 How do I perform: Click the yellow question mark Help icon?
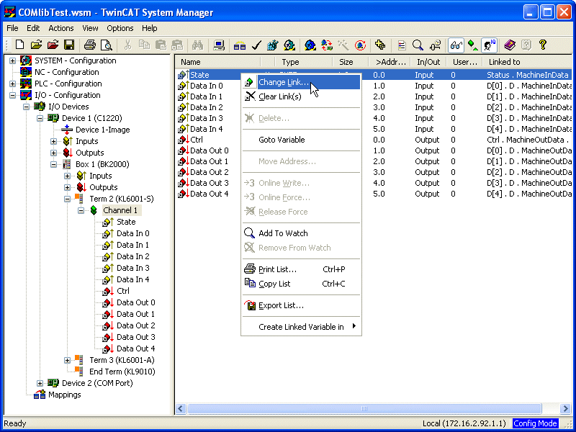[x=543, y=45]
